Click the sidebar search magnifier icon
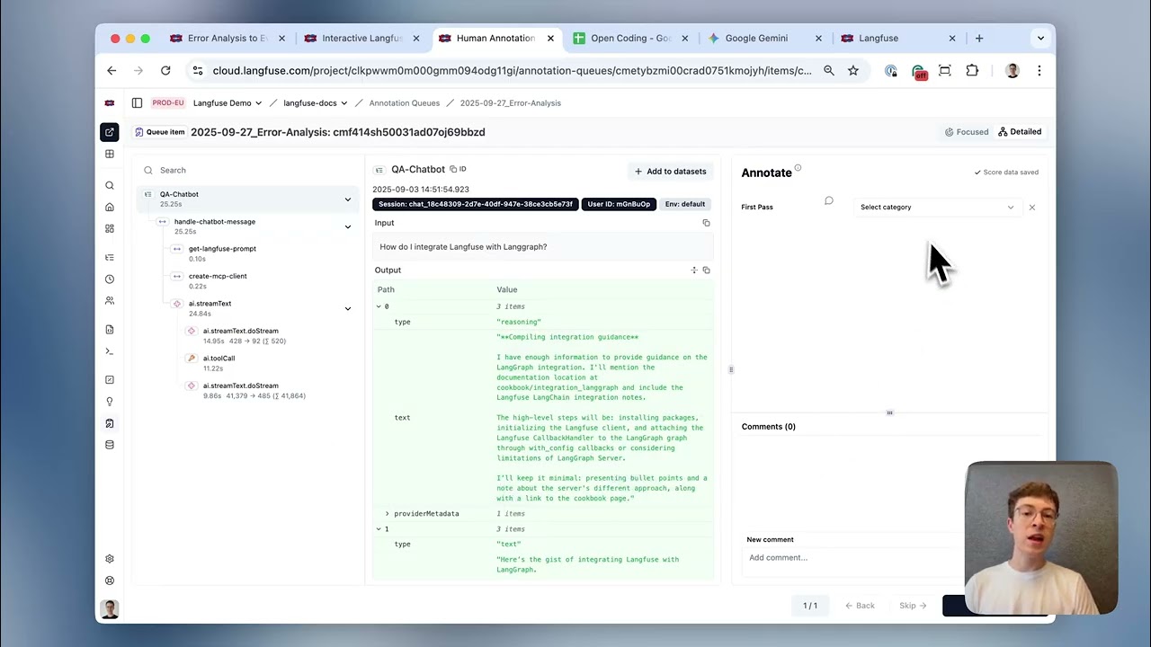 [x=110, y=185]
